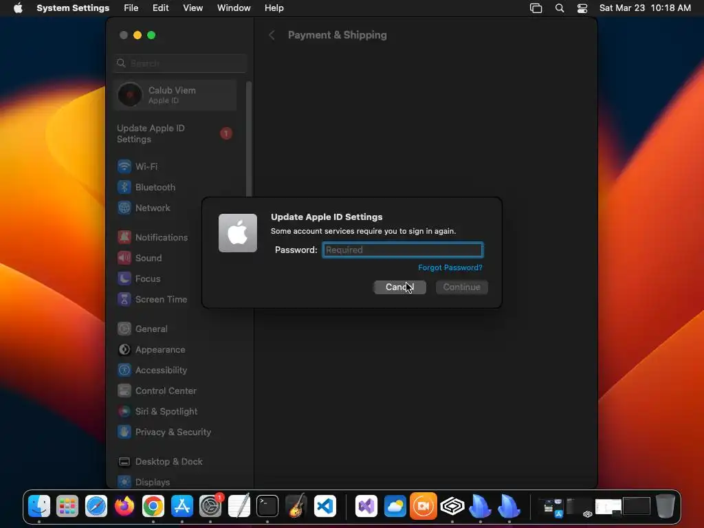
Task: Click System Settings icon in Dock
Action: pyautogui.click(x=210, y=506)
